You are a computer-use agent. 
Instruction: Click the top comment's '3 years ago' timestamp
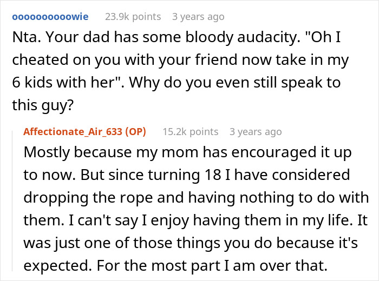[198, 17]
